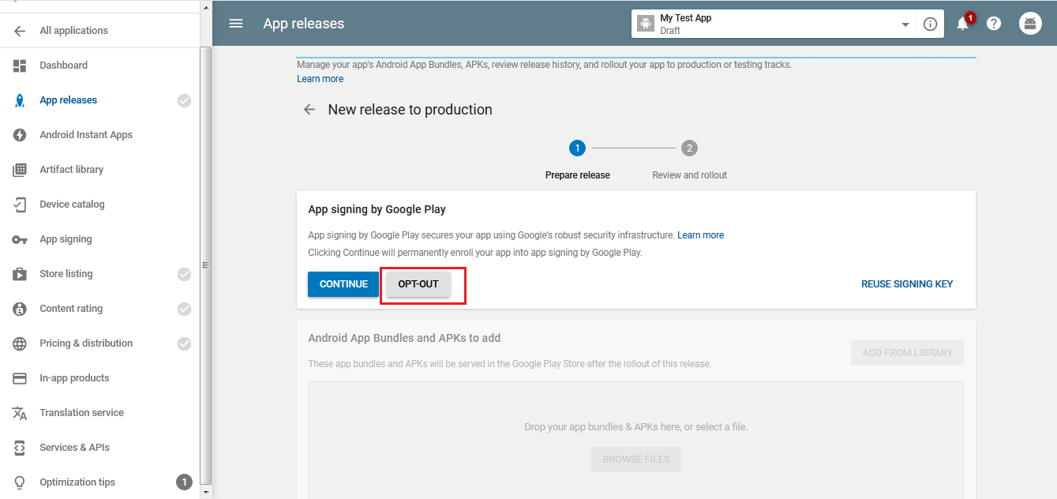Image resolution: width=1057 pixels, height=499 pixels.
Task: Click BROWSE FILES button
Action: pyautogui.click(x=636, y=460)
